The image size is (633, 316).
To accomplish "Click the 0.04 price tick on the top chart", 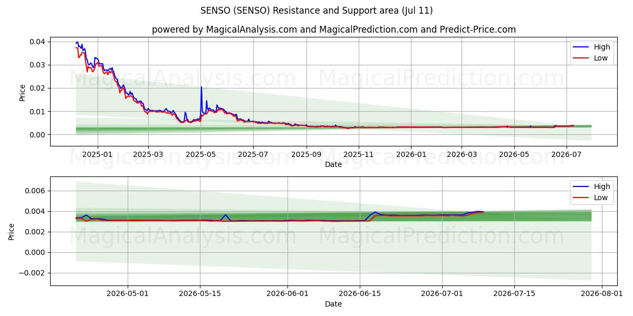I will 39,42.
